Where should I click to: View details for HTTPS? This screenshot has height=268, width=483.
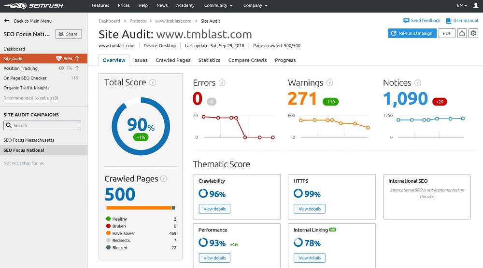[309, 209]
